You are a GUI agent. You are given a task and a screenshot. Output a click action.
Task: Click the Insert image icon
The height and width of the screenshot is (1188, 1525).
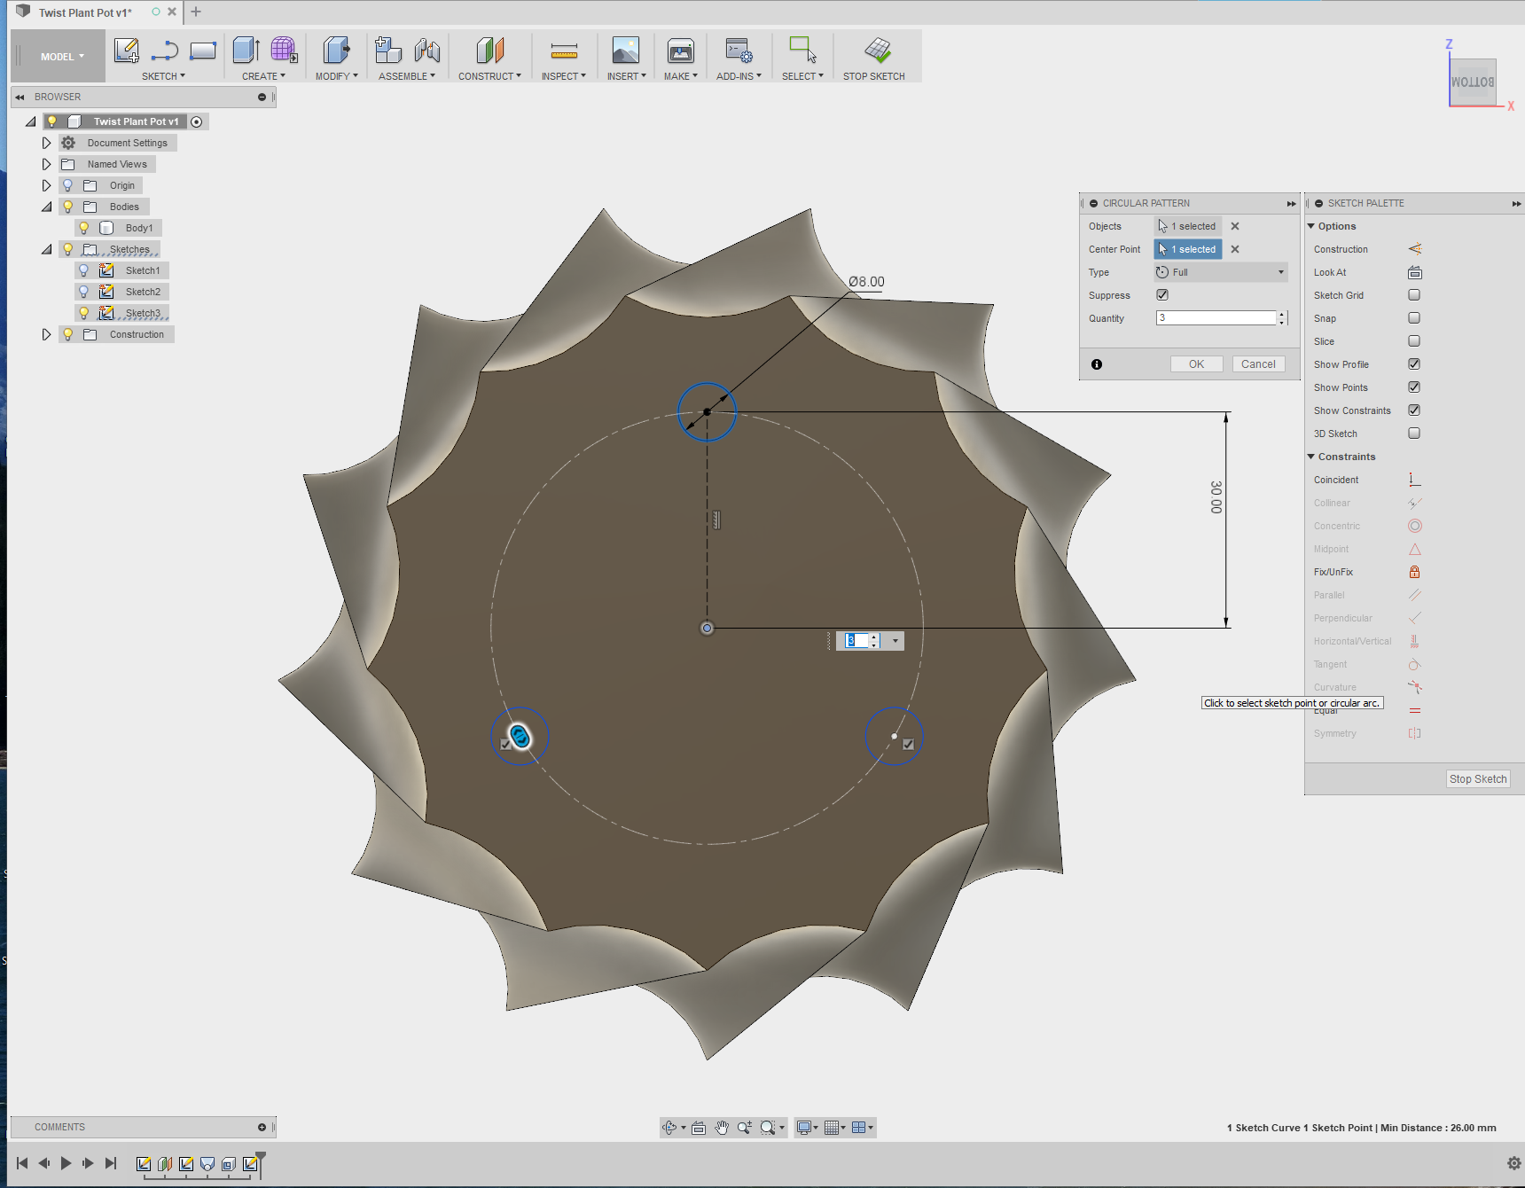click(626, 51)
